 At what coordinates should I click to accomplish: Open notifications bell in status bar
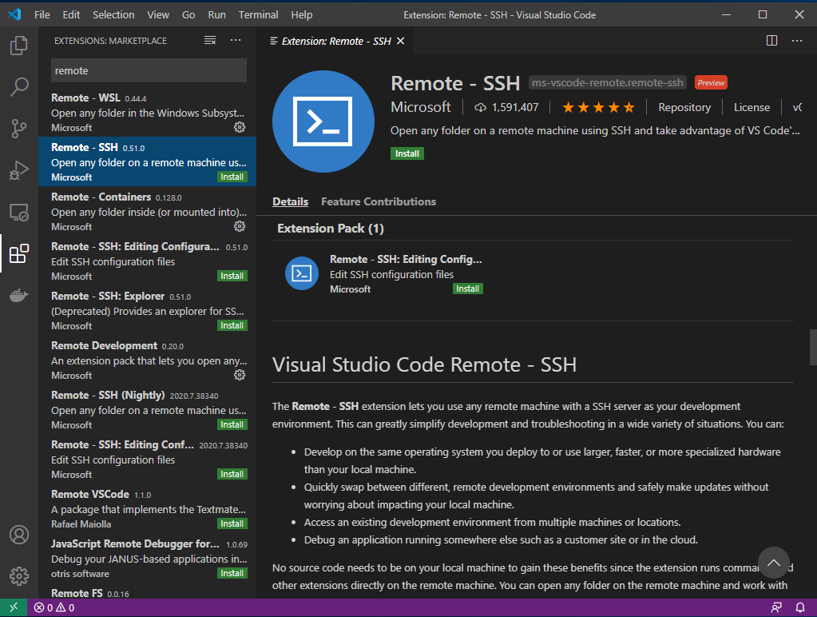tap(799, 607)
